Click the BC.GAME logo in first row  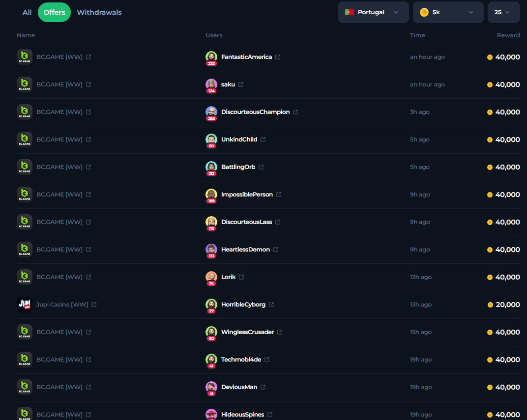pyautogui.click(x=25, y=57)
